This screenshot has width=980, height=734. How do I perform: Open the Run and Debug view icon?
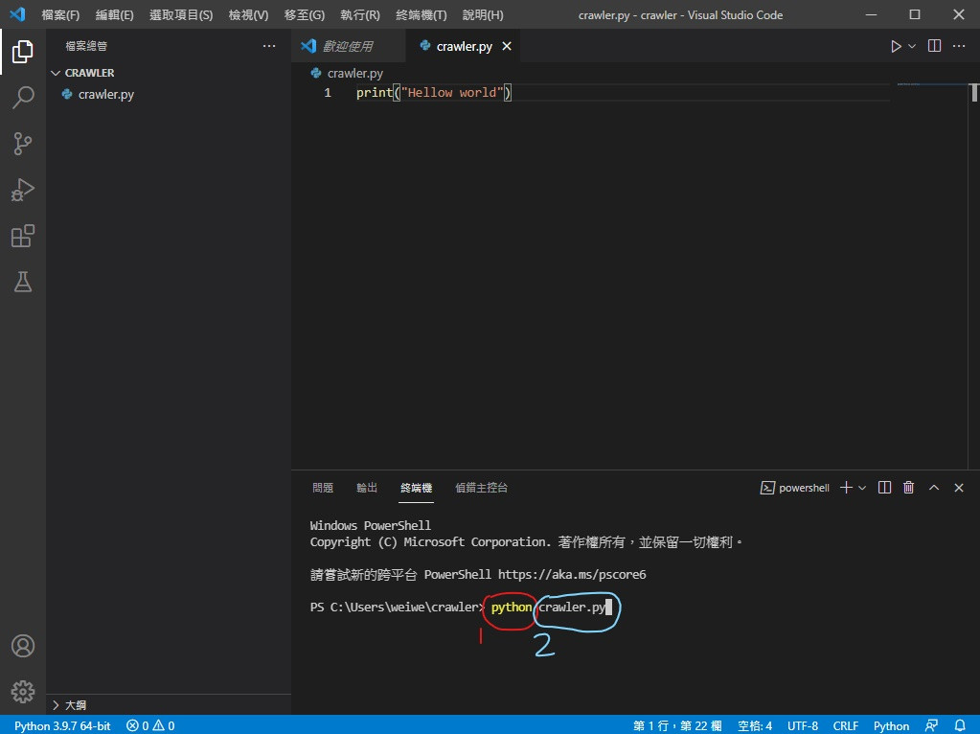click(22, 190)
